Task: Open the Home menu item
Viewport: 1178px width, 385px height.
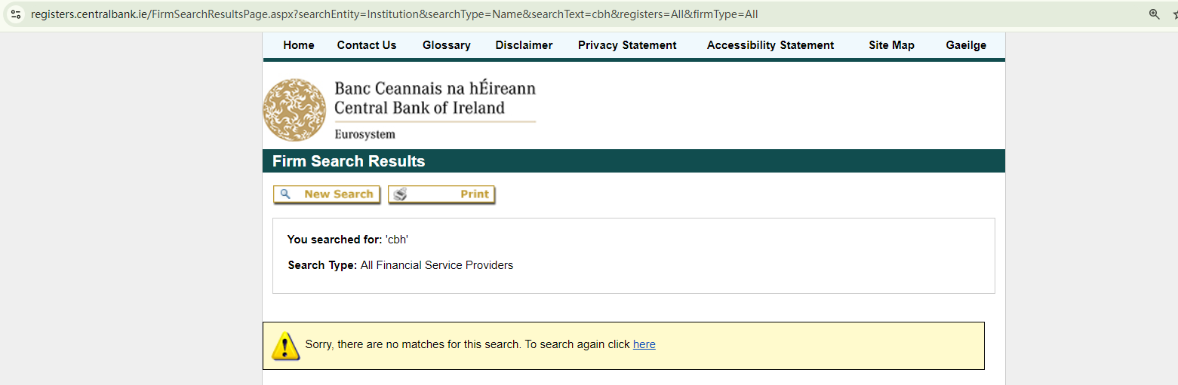Action: [x=299, y=45]
